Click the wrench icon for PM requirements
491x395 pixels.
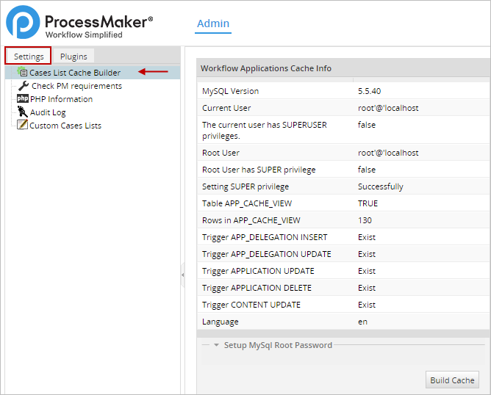point(24,86)
